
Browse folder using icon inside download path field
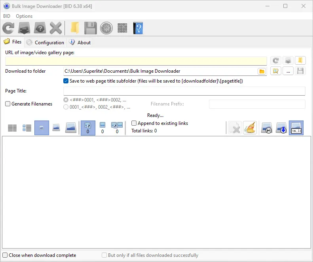(262, 72)
